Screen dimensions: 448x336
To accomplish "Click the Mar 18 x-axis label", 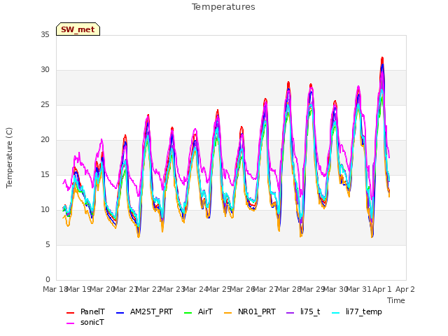I will tap(55, 289).
